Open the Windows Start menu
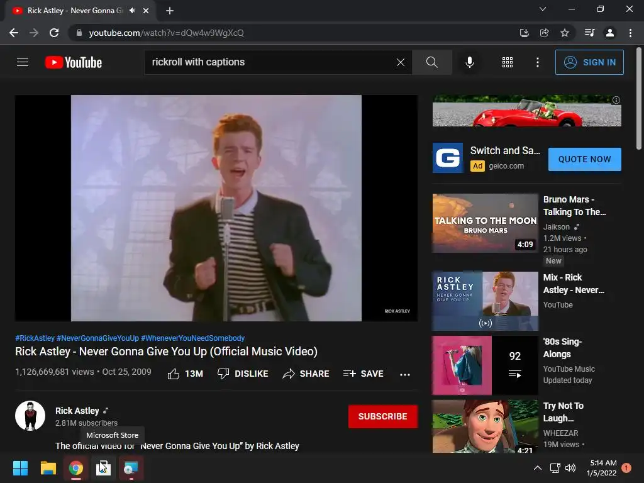This screenshot has width=644, height=483. point(20,468)
